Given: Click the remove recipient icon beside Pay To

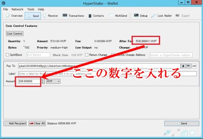Looking at the screenshot, I should coord(194,66).
